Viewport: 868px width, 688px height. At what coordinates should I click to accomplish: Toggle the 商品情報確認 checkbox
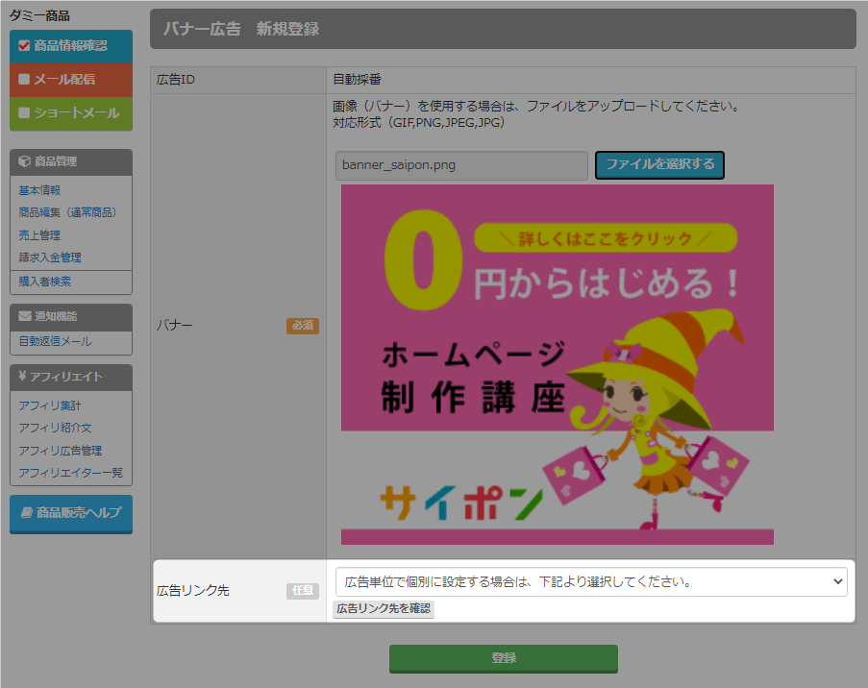(x=24, y=45)
